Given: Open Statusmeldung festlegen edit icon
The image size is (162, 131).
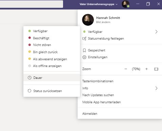Looking at the screenshot, I should [x=84, y=39].
